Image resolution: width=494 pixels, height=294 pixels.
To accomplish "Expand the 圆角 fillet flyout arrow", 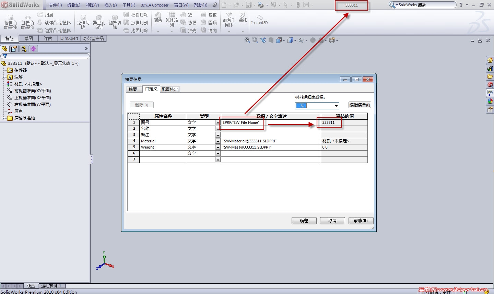I will pyautogui.click(x=158, y=32).
